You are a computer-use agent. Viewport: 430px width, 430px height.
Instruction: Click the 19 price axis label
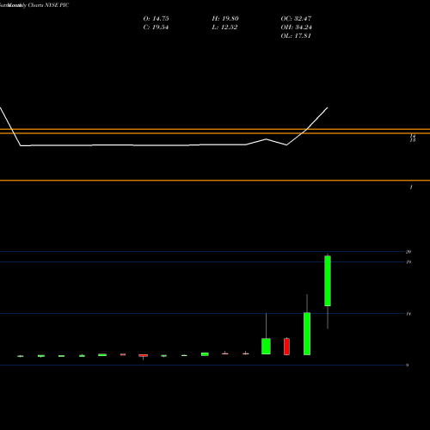coord(408,262)
